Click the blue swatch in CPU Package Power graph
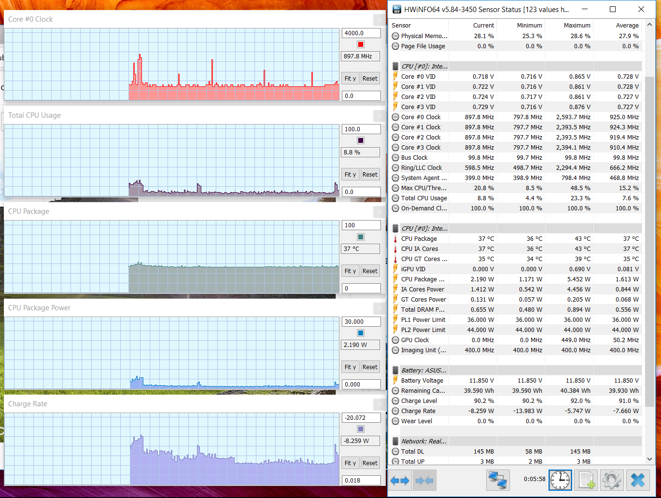The image size is (661, 498). click(x=361, y=333)
